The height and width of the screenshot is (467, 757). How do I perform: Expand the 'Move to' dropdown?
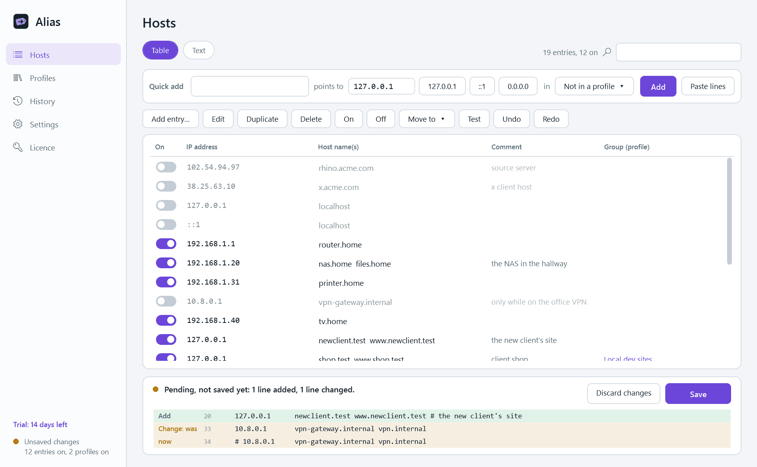pos(427,119)
